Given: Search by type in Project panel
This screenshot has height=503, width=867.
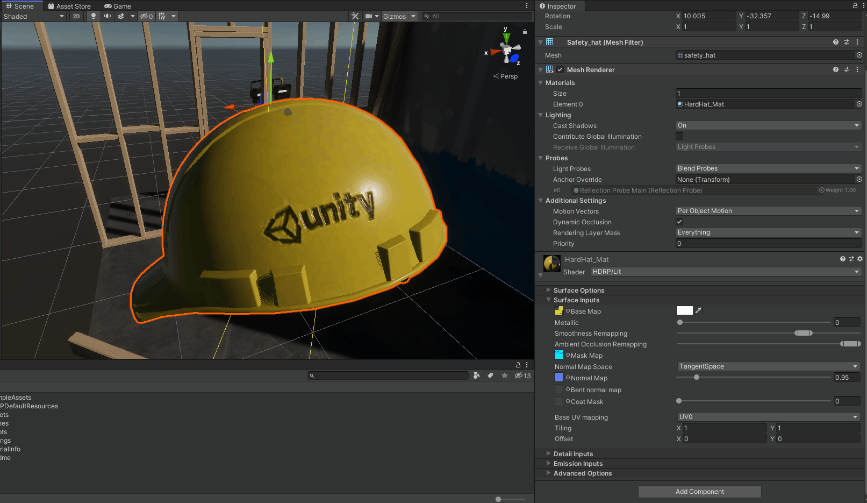Looking at the screenshot, I should coord(476,376).
